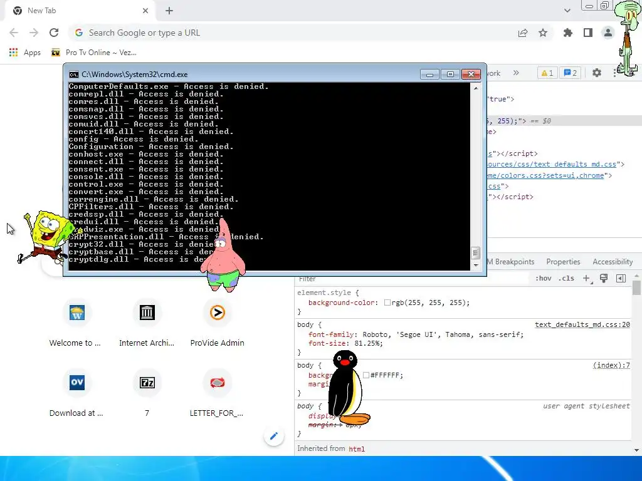Toggle the computed styles sidebar icon

621,278
